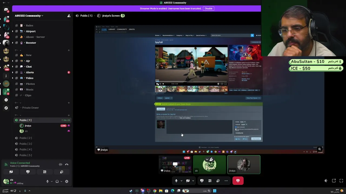Enter full screen for the stream
Screen dimensions: 346x194
(x=341, y=181)
